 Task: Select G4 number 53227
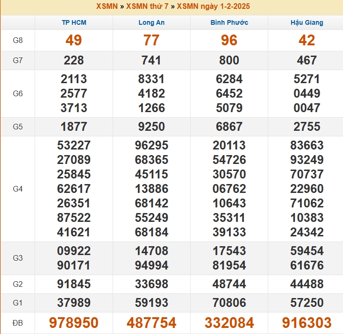pyautogui.click(x=74, y=145)
